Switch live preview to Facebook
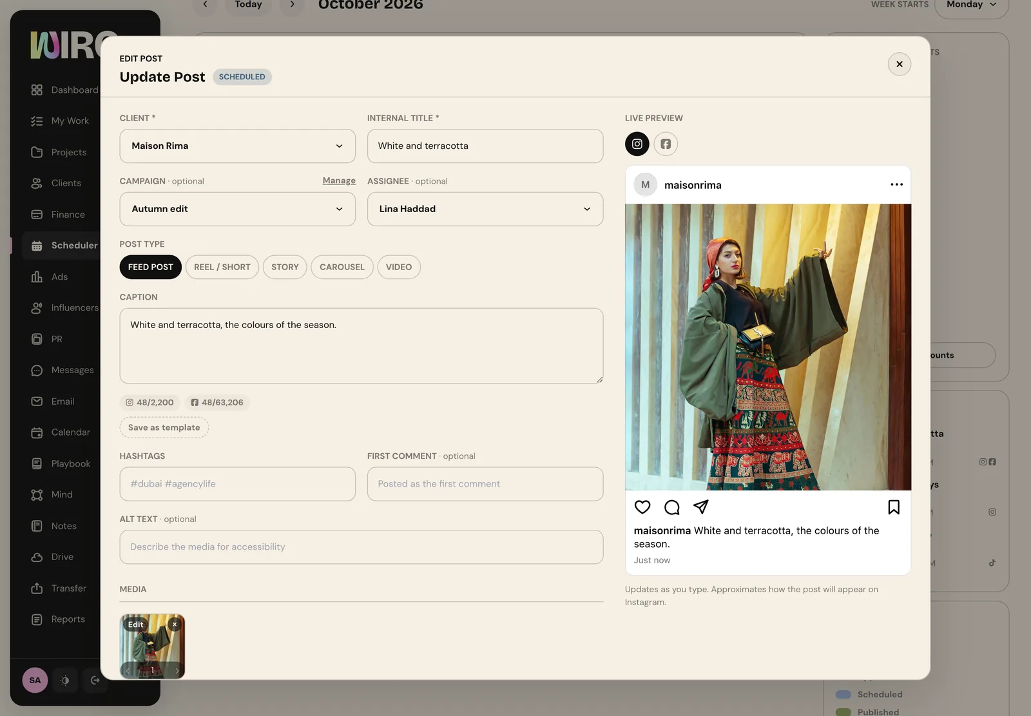 [x=666, y=144]
